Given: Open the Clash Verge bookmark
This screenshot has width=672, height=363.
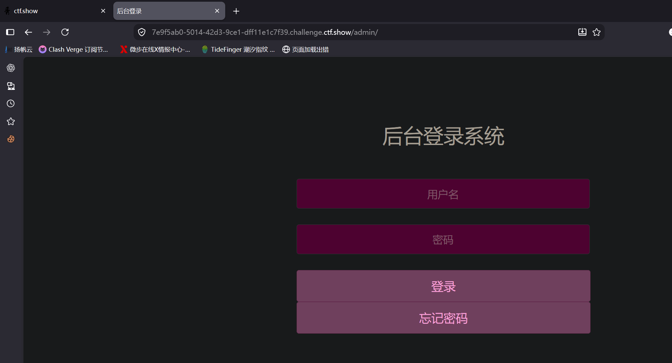Looking at the screenshot, I should click(x=73, y=50).
